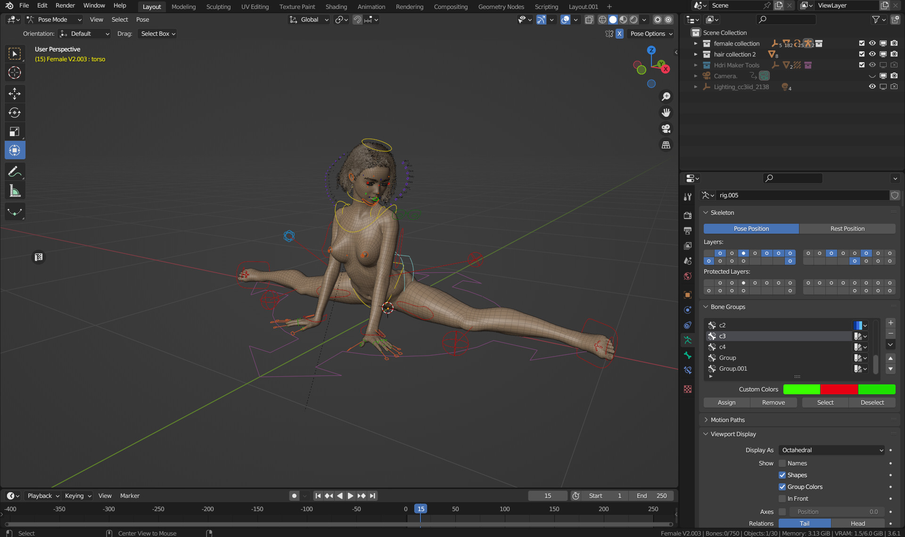Click the axes Position slider field
This screenshot has width=905, height=537.
pyautogui.click(x=836, y=512)
